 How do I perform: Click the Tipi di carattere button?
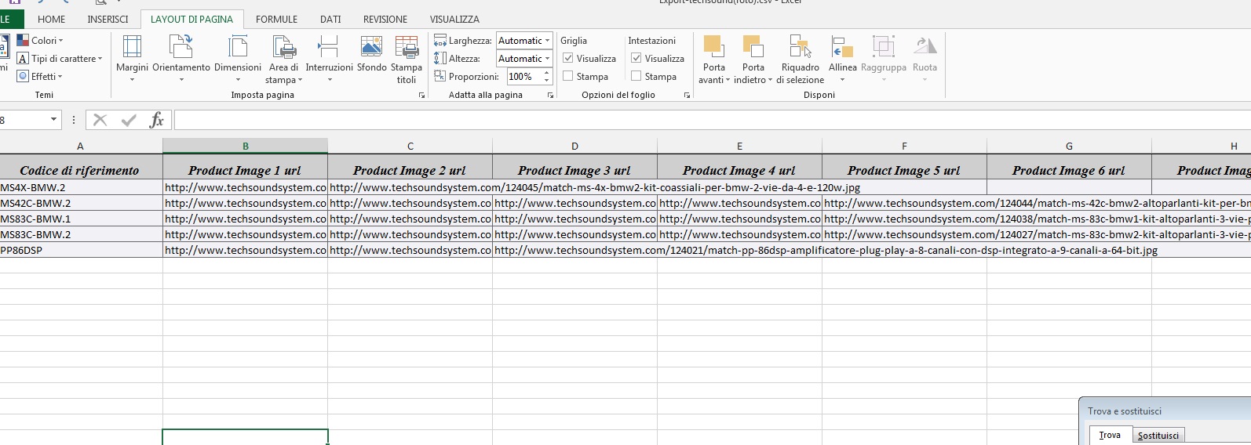point(61,59)
